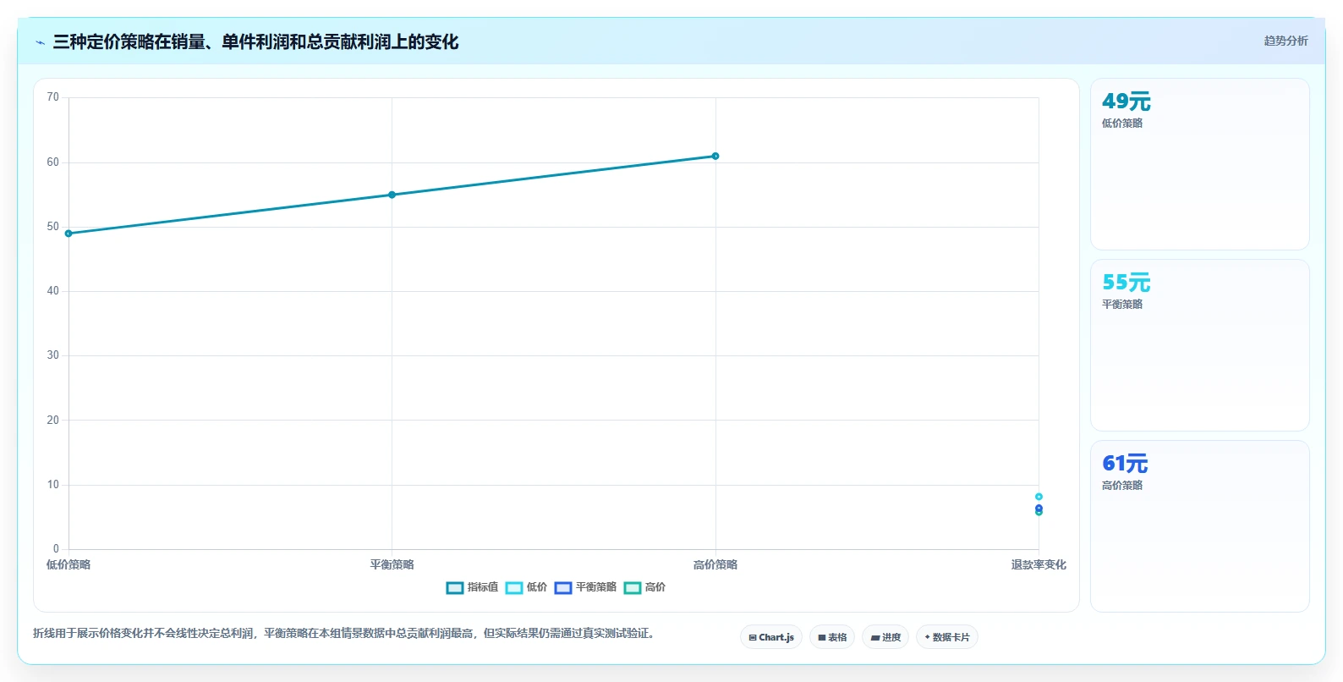Click the y-axis value 30
The width and height of the screenshot is (1343, 682).
click(x=52, y=355)
